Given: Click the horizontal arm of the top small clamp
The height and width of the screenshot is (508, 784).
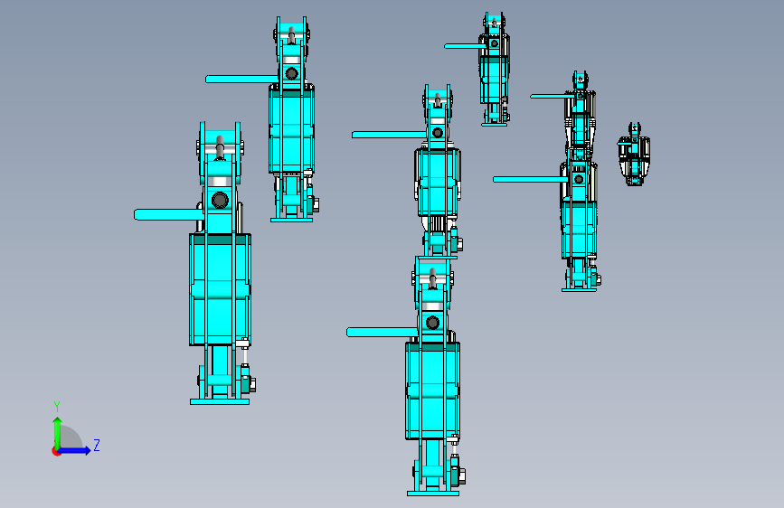Looking at the screenshot, I should 465,46.
